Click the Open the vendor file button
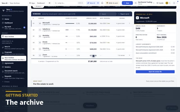 coord(155,72)
